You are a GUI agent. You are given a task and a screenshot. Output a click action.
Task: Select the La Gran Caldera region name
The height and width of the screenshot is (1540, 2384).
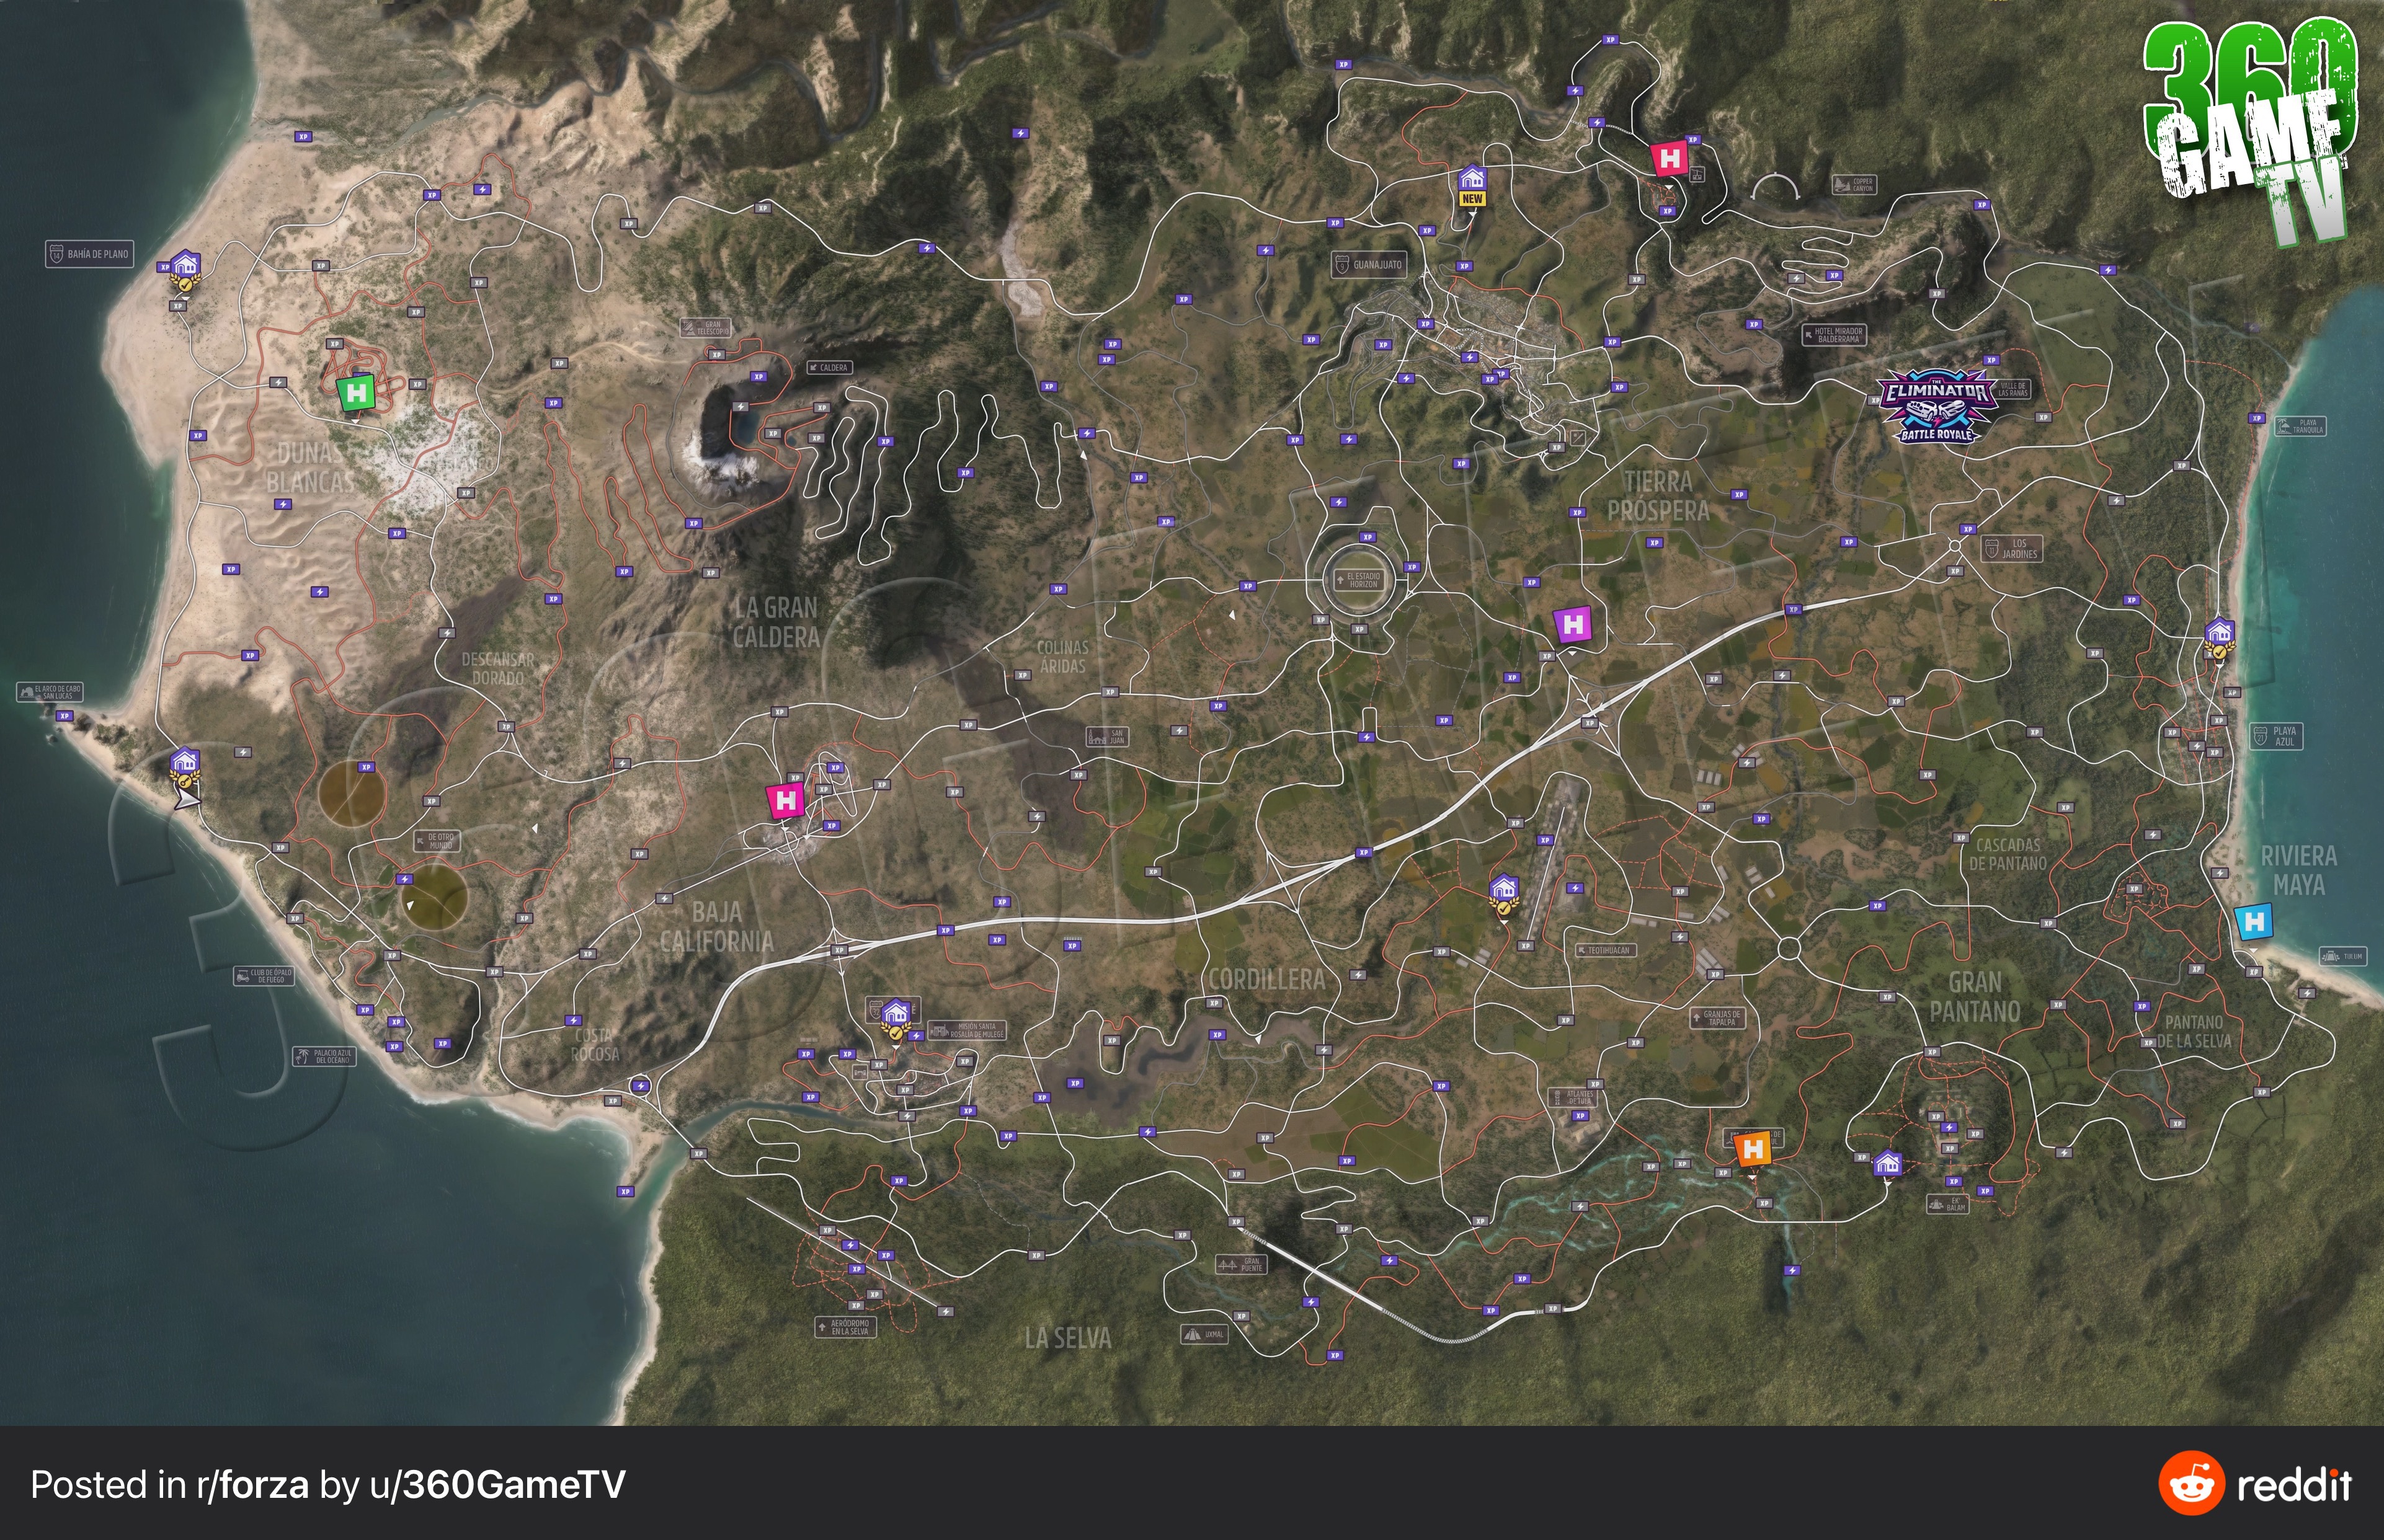(x=776, y=623)
